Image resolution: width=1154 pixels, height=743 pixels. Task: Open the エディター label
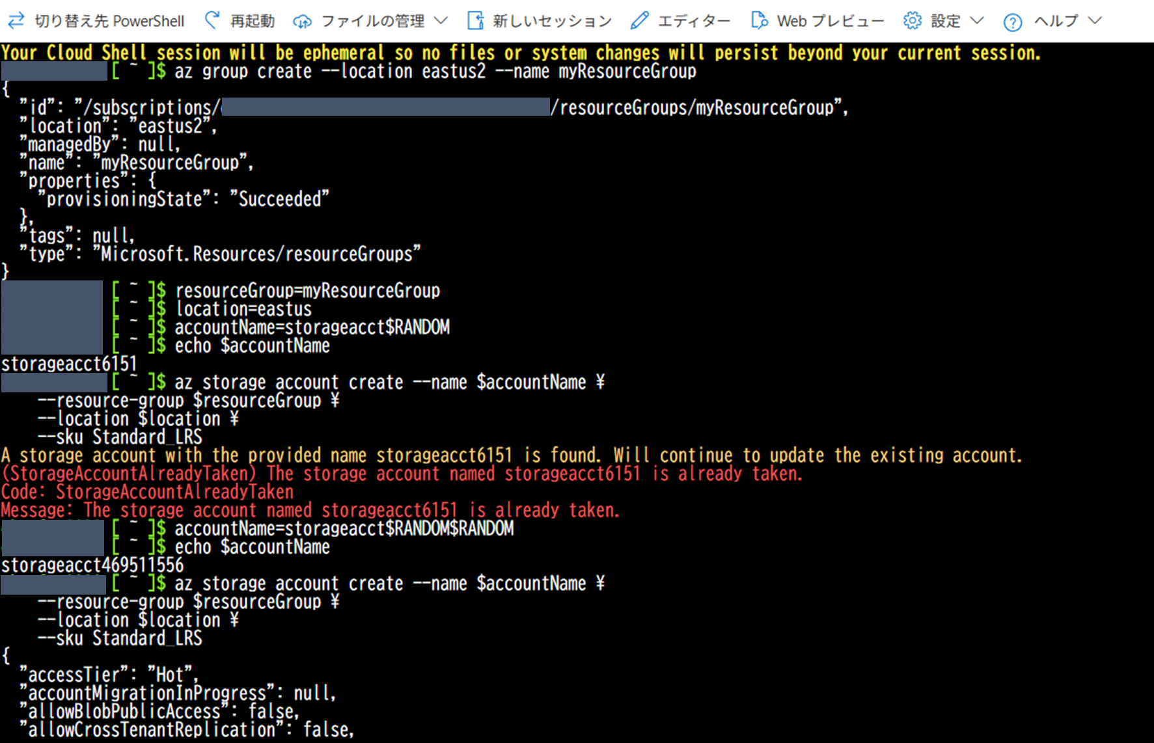[694, 21]
